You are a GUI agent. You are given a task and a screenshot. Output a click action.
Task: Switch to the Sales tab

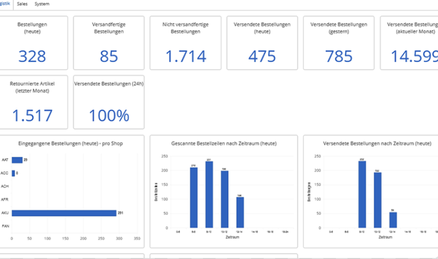point(22,4)
